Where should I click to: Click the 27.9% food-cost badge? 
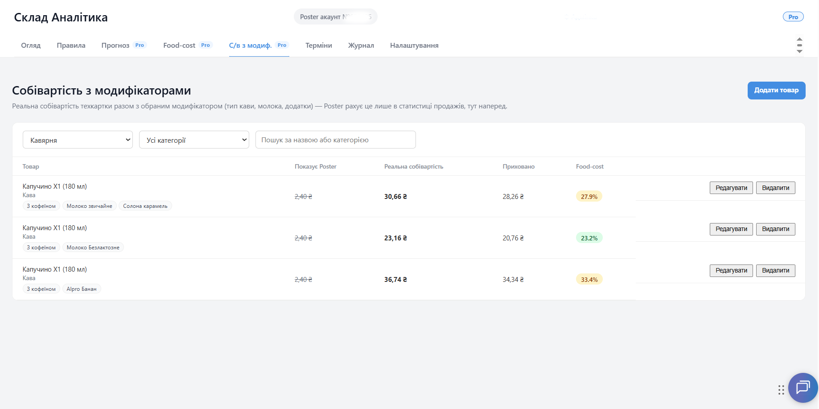click(589, 196)
